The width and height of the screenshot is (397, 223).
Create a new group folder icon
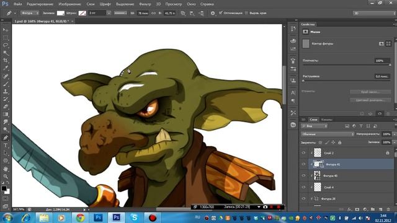pos(373,209)
